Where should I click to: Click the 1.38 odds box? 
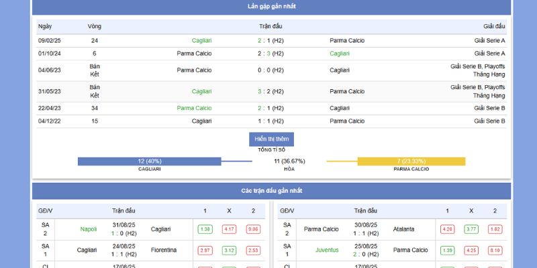click(205, 229)
